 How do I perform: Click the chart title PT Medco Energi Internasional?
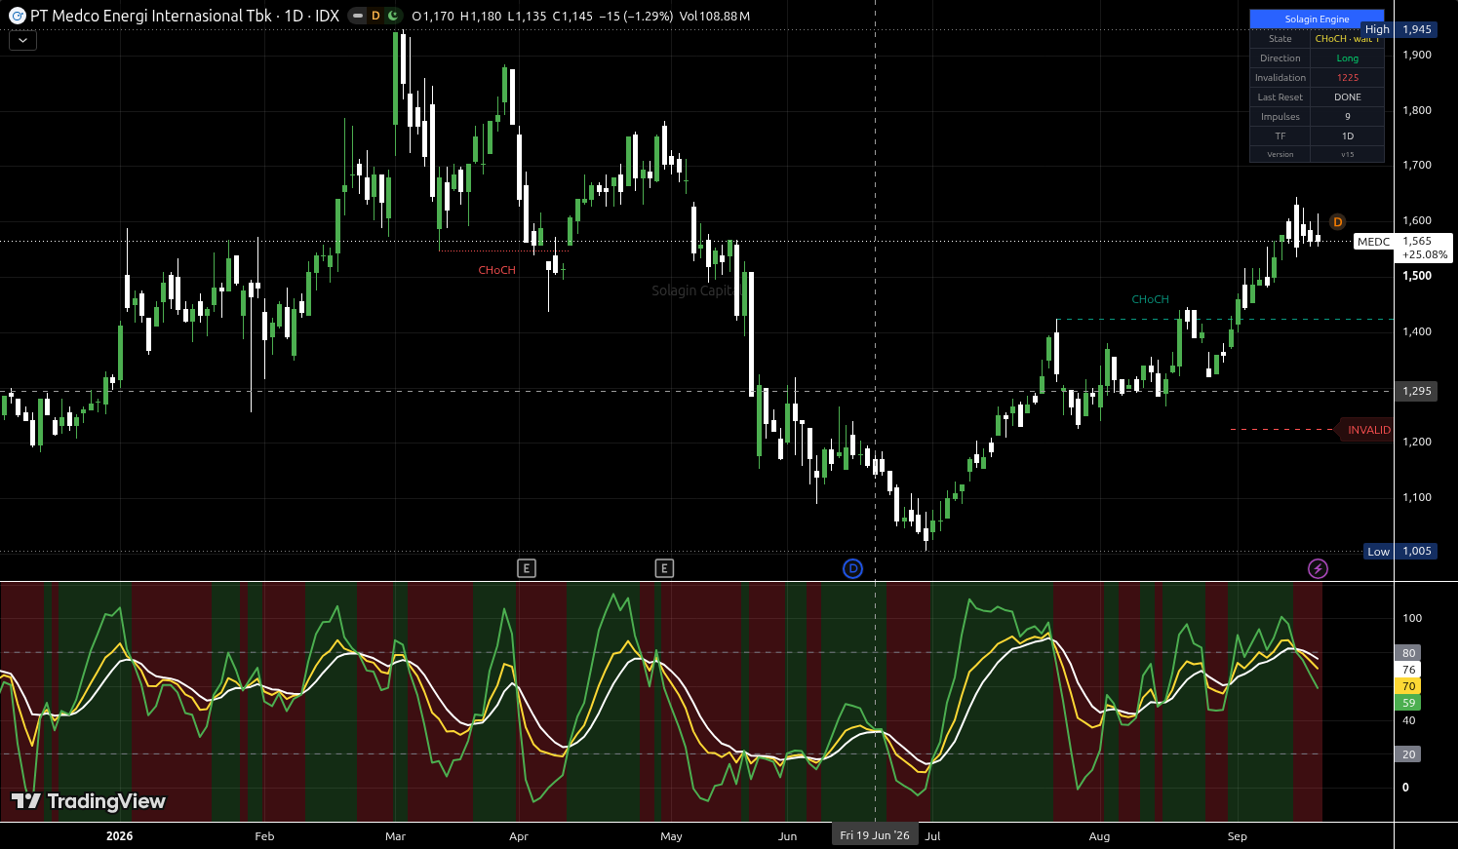click(x=150, y=16)
